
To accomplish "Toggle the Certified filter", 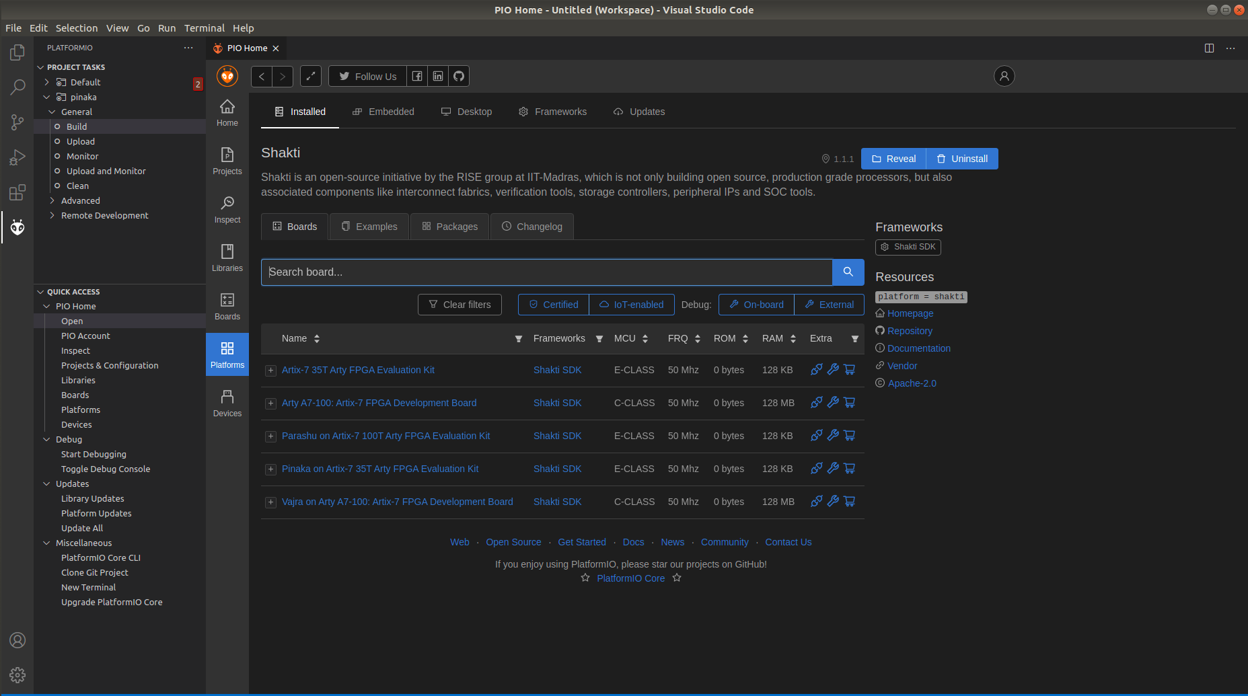I will tap(554, 305).
